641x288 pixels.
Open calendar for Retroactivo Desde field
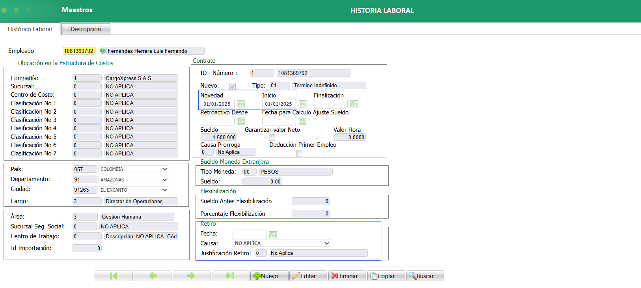coord(241,121)
